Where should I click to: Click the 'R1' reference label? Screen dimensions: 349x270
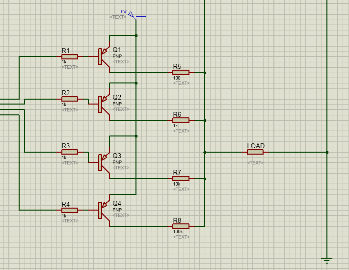(66, 51)
